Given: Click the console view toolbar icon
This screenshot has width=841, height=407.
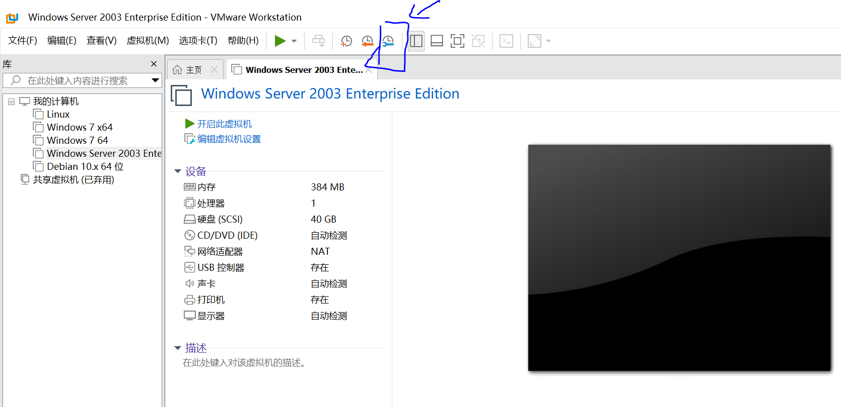Looking at the screenshot, I should coord(506,41).
